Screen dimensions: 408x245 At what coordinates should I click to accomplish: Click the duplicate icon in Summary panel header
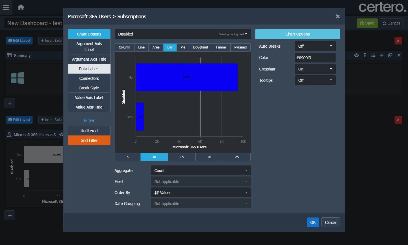coord(390,55)
